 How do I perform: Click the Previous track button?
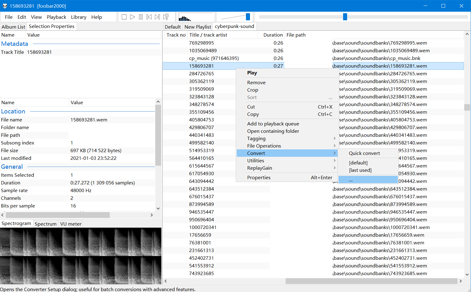149,17
